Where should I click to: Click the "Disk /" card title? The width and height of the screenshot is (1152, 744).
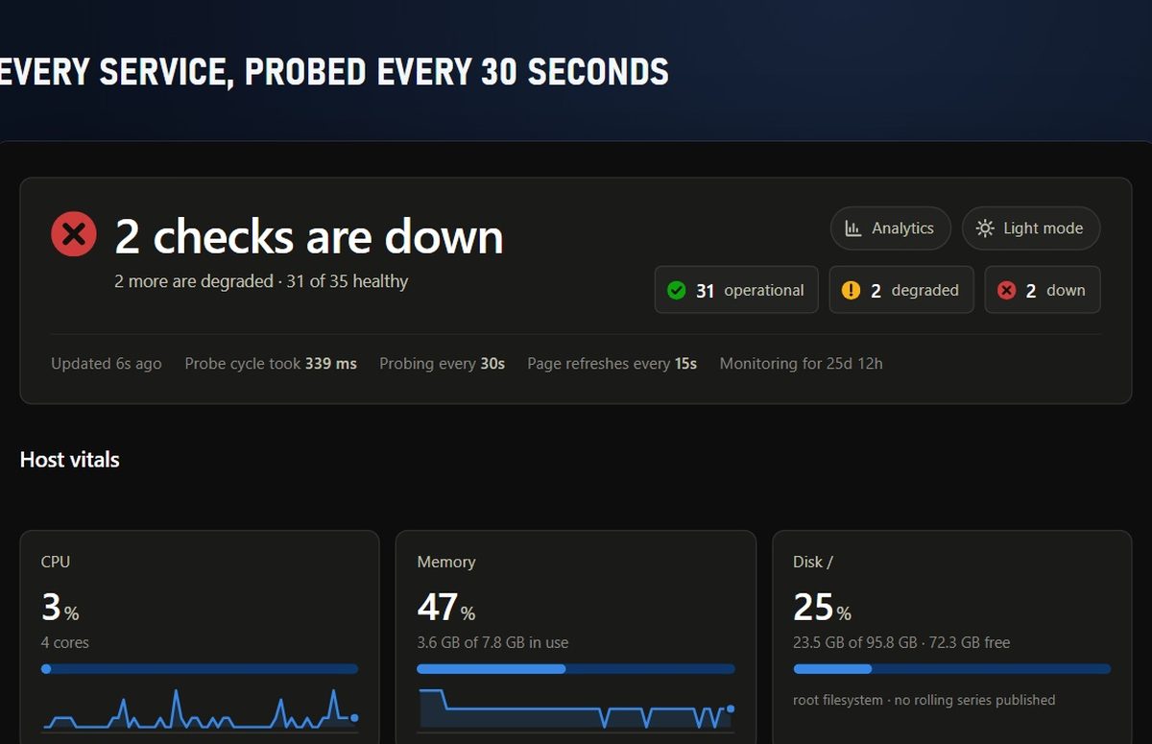tap(813, 563)
